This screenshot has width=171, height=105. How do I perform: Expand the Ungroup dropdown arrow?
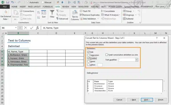(136, 15)
